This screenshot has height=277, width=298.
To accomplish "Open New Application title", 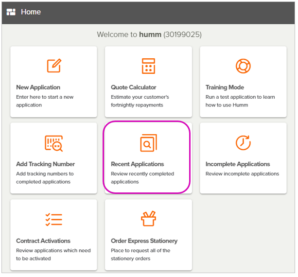I will [x=38, y=87].
